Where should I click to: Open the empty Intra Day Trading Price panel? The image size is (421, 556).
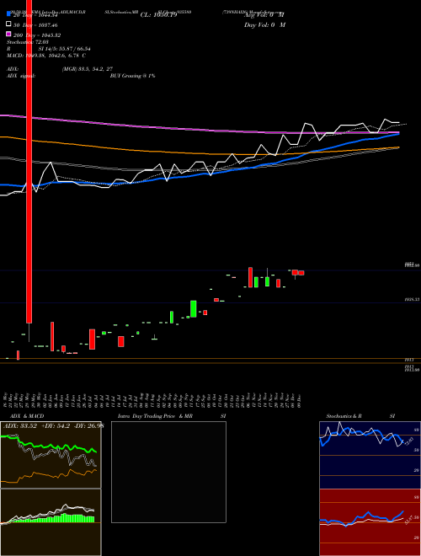tap(168, 472)
